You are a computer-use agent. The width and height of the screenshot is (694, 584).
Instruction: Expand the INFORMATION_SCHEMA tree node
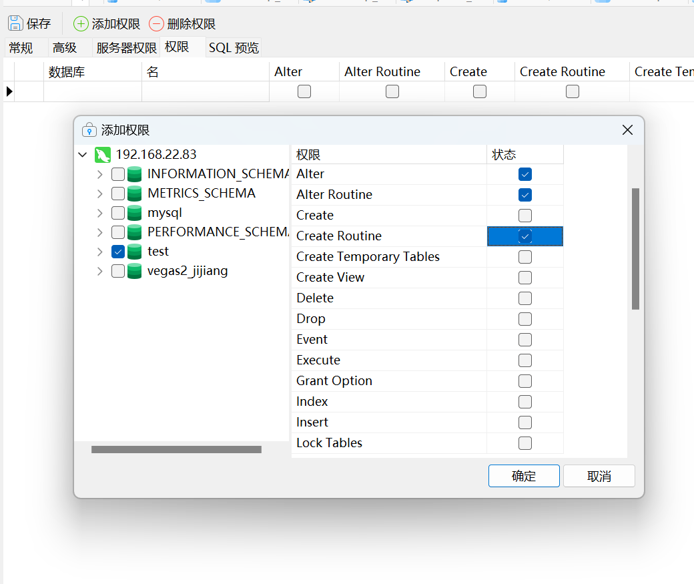pyautogui.click(x=100, y=174)
